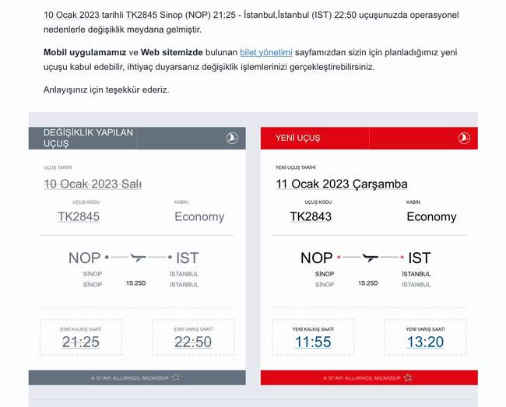The height and width of the screenshot is (407, 506).
Task: Click the NOP airport code in the new flight card
Action: click(316, 258)
